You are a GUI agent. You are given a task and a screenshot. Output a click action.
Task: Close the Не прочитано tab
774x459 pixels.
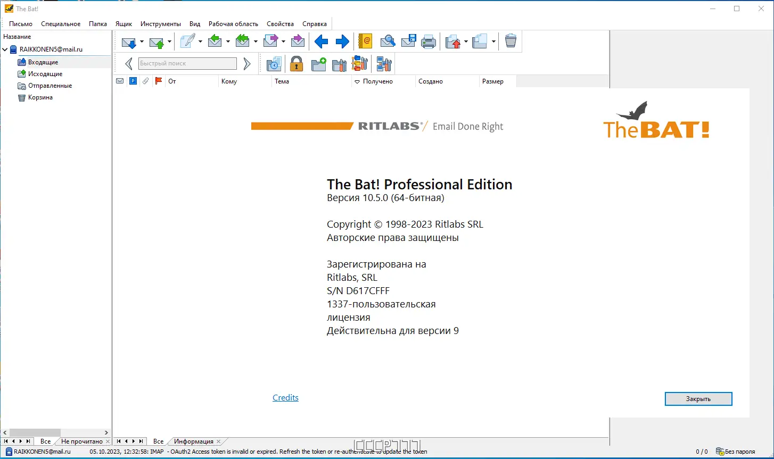point(108,441)
